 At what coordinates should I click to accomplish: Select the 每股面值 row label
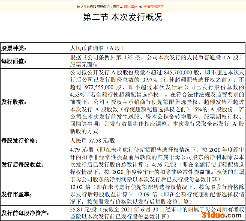[x=14, y=61]
